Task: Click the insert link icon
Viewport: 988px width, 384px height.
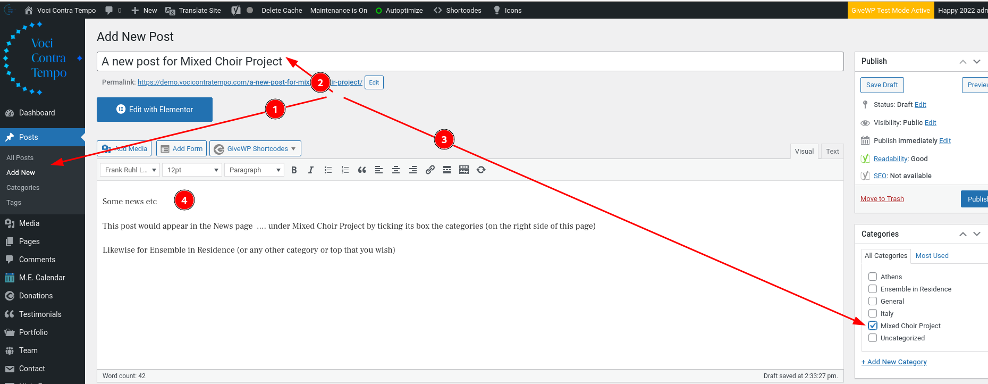Action: click(x=430, y=170)
